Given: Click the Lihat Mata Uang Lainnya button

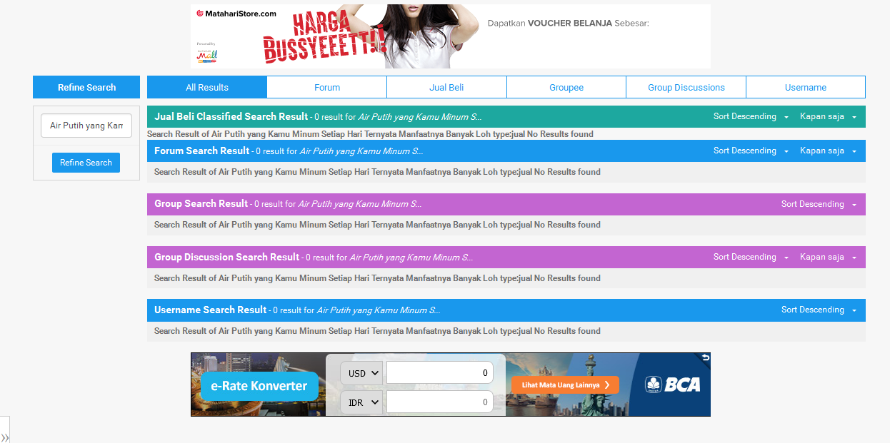Looking at the screenshot, I should pyautogui.click(x=565, y=385).
